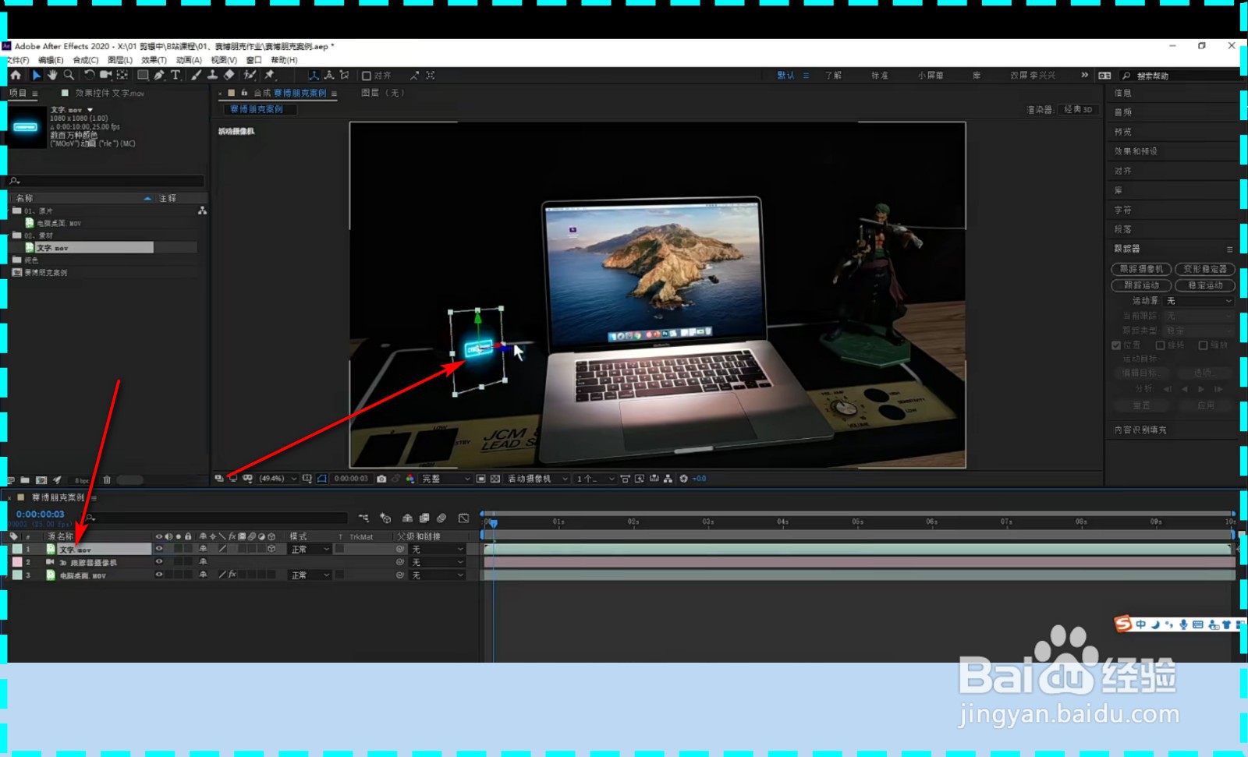Click the World Axis mode icon
1248x757 pixels.
(x=329, y=75)
